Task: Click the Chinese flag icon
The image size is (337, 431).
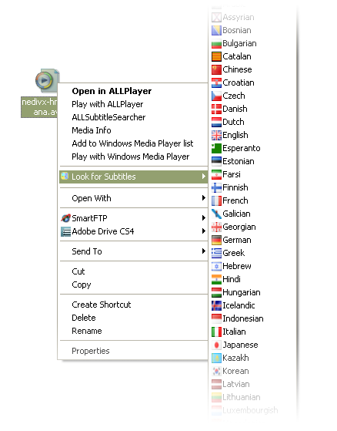Action: (x=216, y=69)
